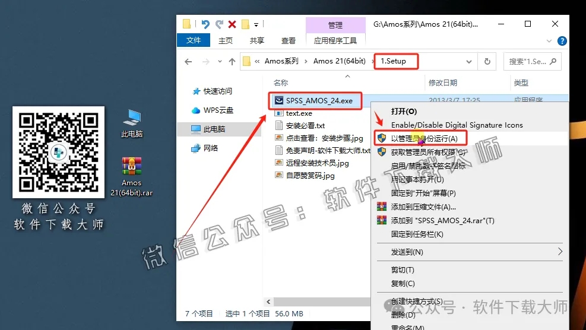Image resolution: width=586 pixels, height=330 pixels.
Task: Click the horizontal scrollbar track in file list
Action: pyautogui.click(x=322, y=302)
